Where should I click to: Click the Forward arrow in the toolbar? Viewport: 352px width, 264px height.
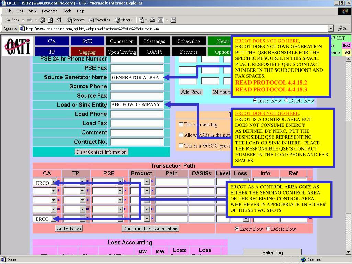30,20
